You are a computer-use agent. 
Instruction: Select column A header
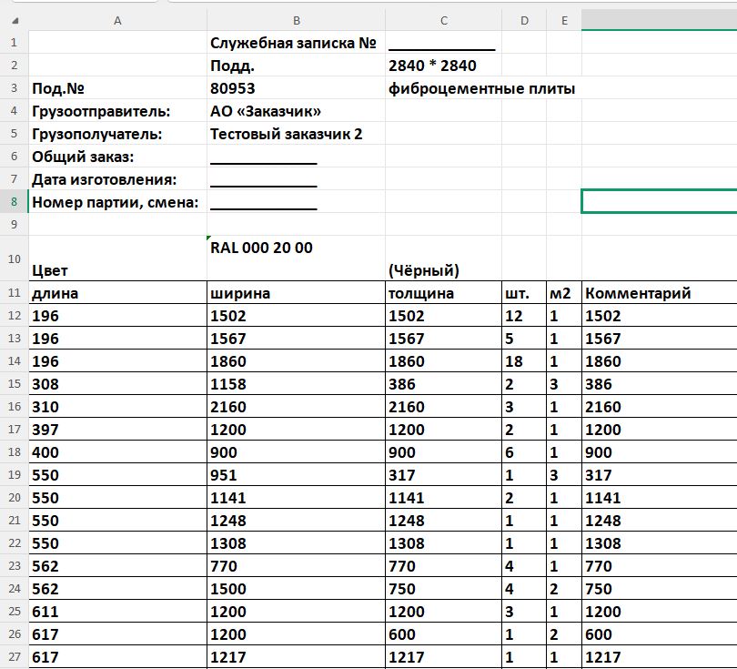(x=117, y=21)
